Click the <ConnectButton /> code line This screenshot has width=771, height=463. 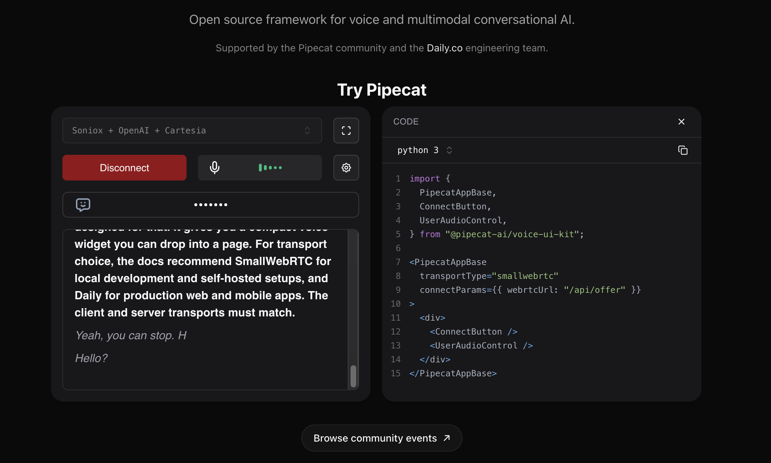[x=474, y=332]
